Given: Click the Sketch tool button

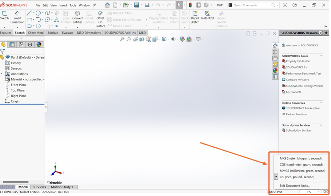Looking at the screenshot, I should click(x=4, y=16).
